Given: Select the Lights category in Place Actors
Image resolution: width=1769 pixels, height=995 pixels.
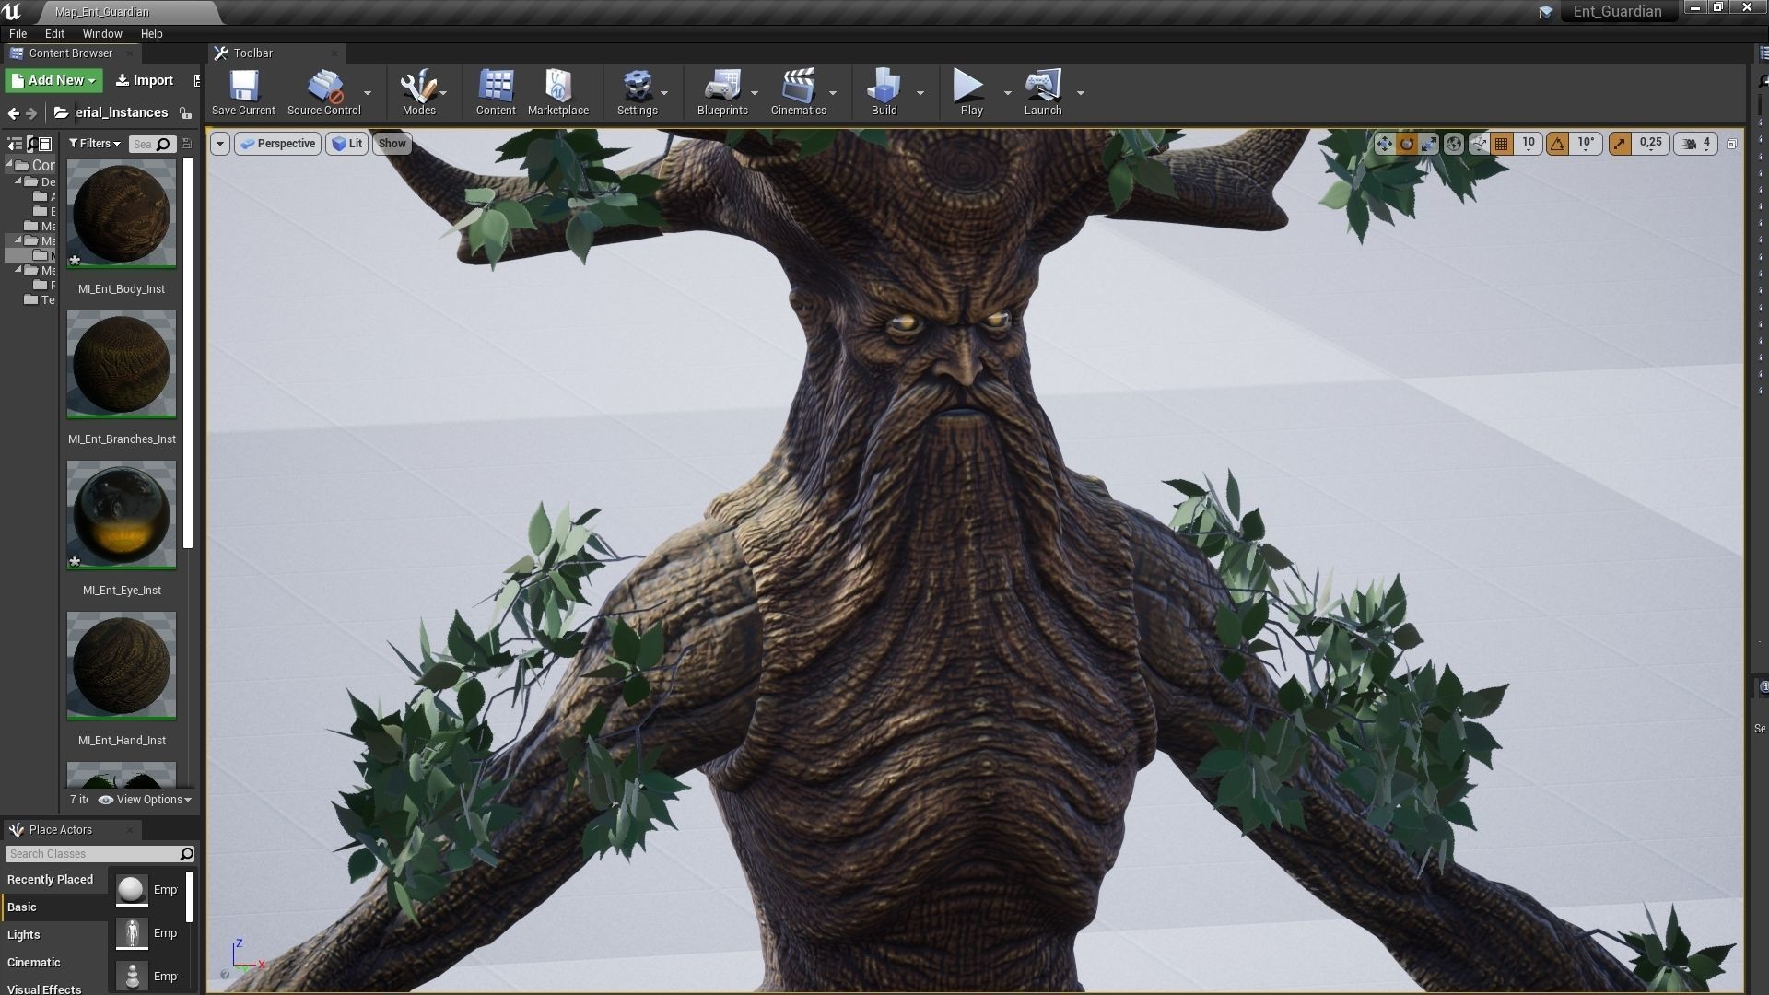Looking at the screenshot, I should (53, 935).
